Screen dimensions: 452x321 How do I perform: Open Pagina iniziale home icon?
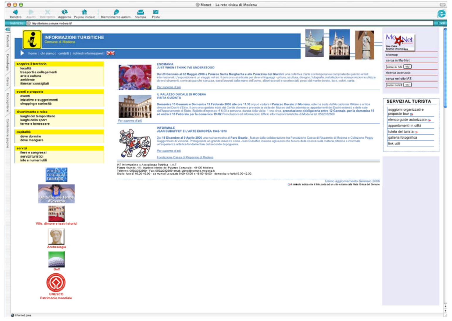(x=84, y=12)
